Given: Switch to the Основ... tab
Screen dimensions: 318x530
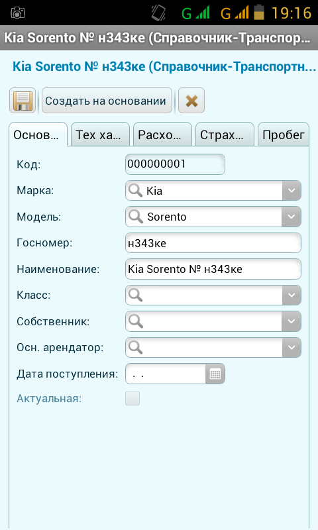Looking at the screenshot, I should click(38, 134).
